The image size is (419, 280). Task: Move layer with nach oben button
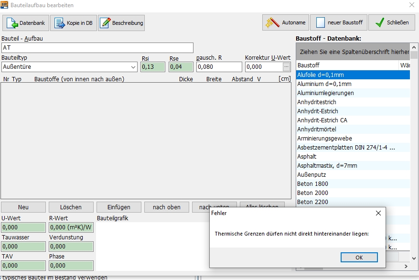167,207
